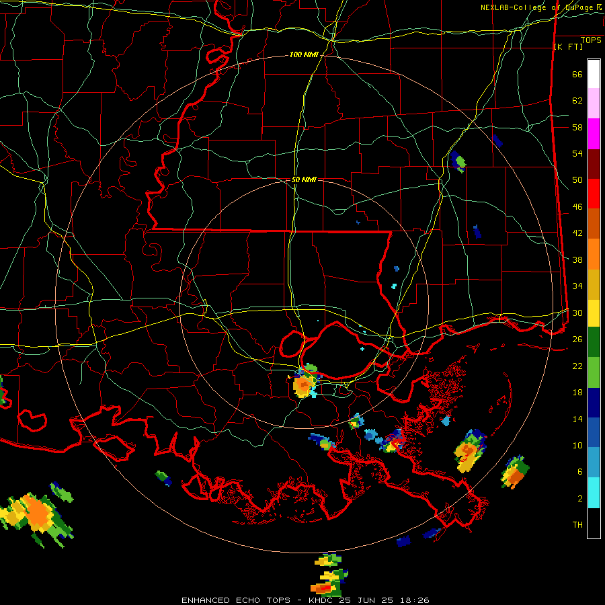Click the dark green swatch beside 26
This screenshot has width=605, height=605.
tap(594, 342)
